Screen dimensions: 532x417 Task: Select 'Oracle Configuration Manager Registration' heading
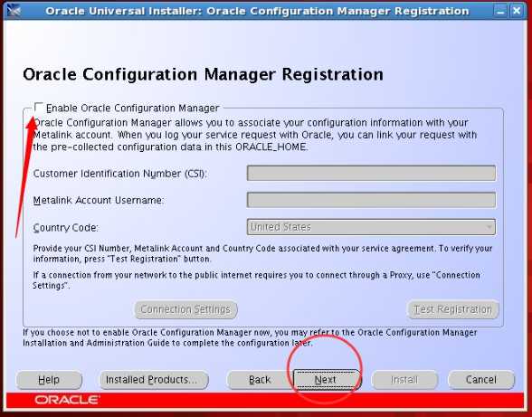click(203, 75)
